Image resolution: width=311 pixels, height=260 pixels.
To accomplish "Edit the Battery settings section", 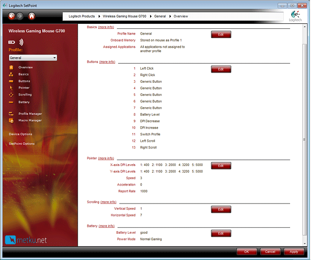I will pos(221,234).
